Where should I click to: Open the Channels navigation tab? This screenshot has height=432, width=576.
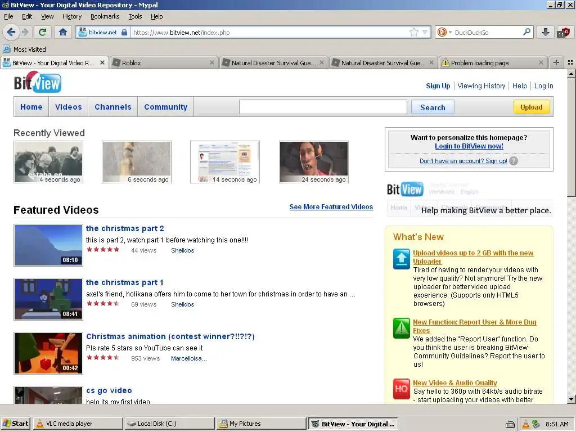tap(112, 107)
